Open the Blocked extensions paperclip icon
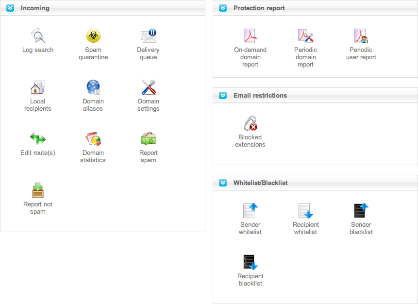The height and width of the screenshot is (304, 418). click(251, 123)
